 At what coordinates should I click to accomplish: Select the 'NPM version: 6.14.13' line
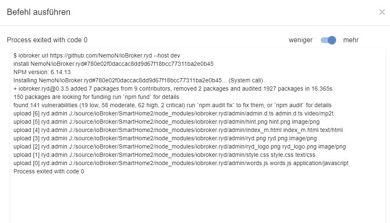(x=42, y=72)
